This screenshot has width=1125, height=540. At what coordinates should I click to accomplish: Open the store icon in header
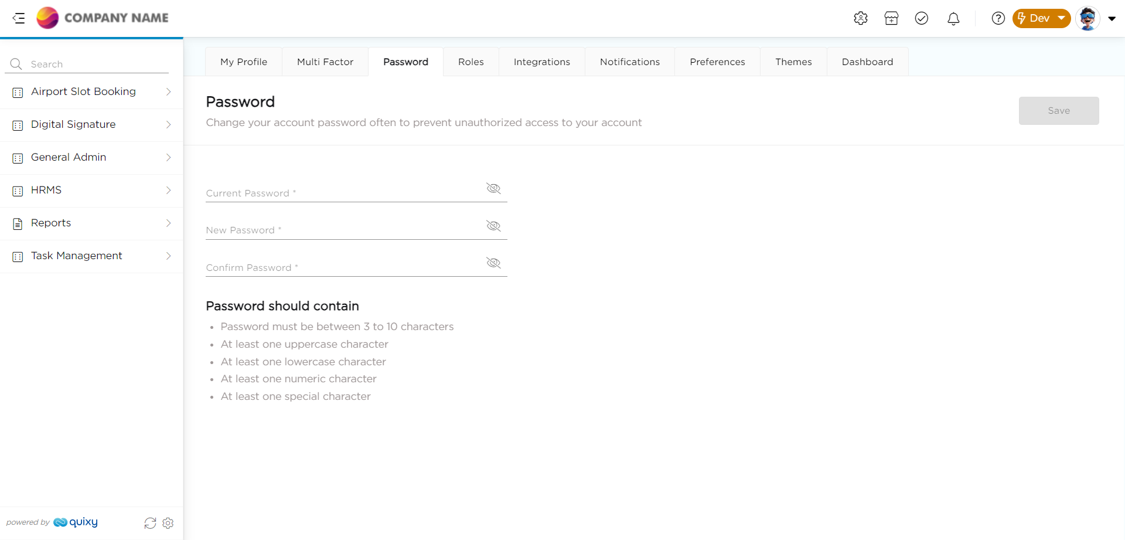tap(891, 18)
